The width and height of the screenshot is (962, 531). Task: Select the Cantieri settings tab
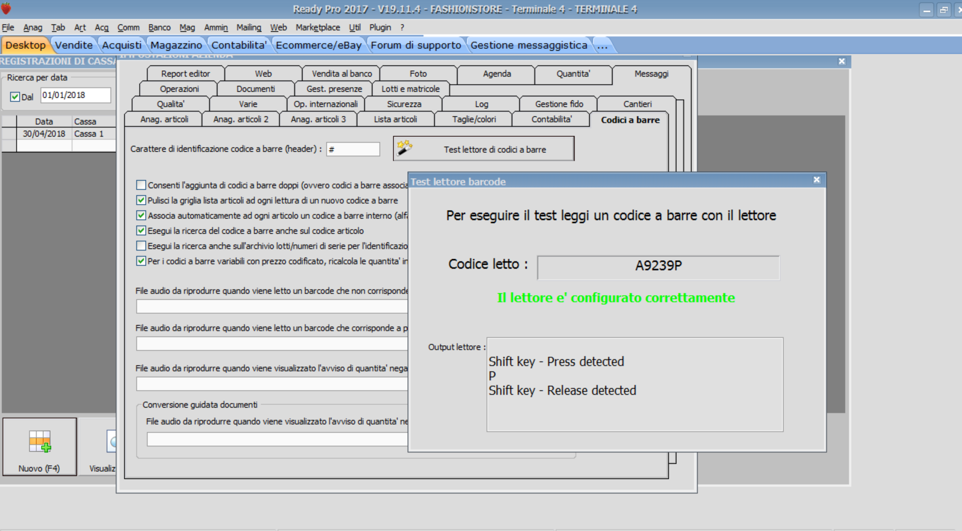coord(637,104)
